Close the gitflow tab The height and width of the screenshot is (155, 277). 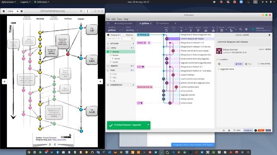pyautogui.click(x=151, y=23)
